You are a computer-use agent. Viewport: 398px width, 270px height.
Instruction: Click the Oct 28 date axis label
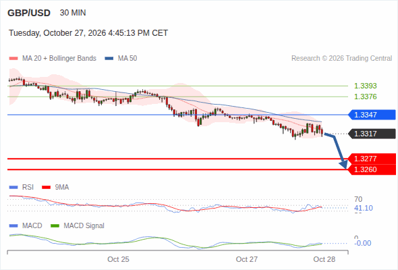click(324, 259)
